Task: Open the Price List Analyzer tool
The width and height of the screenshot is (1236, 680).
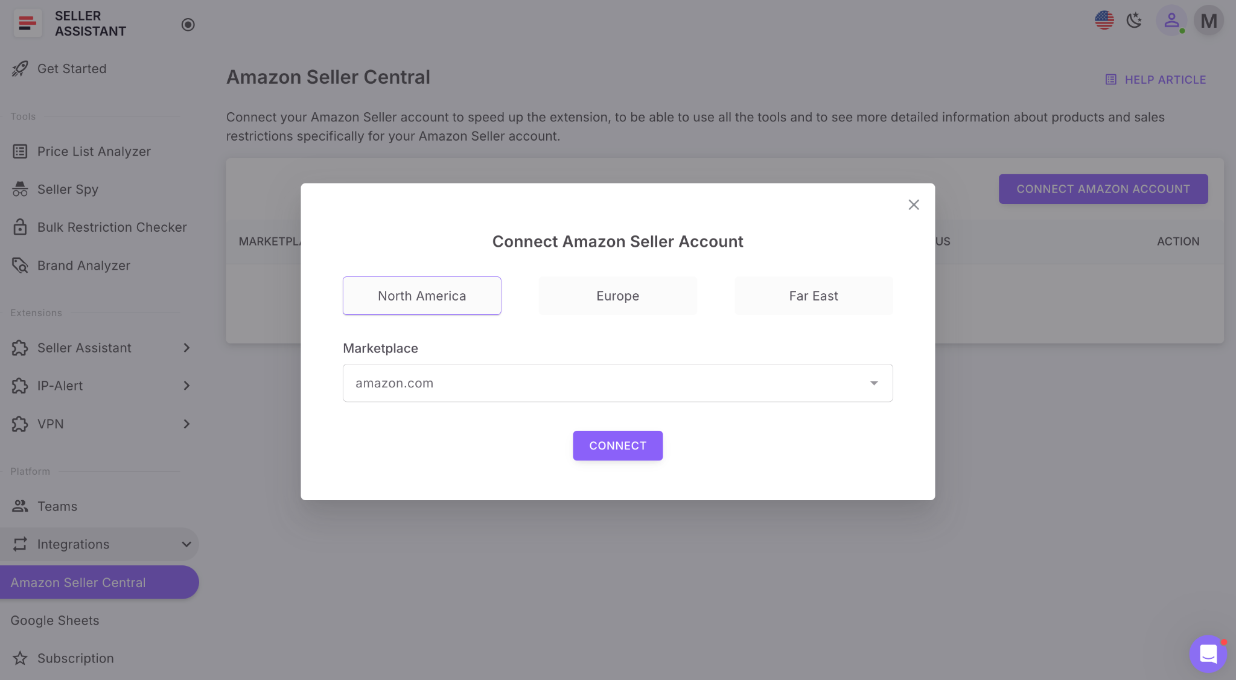Action: click(94, 151)
